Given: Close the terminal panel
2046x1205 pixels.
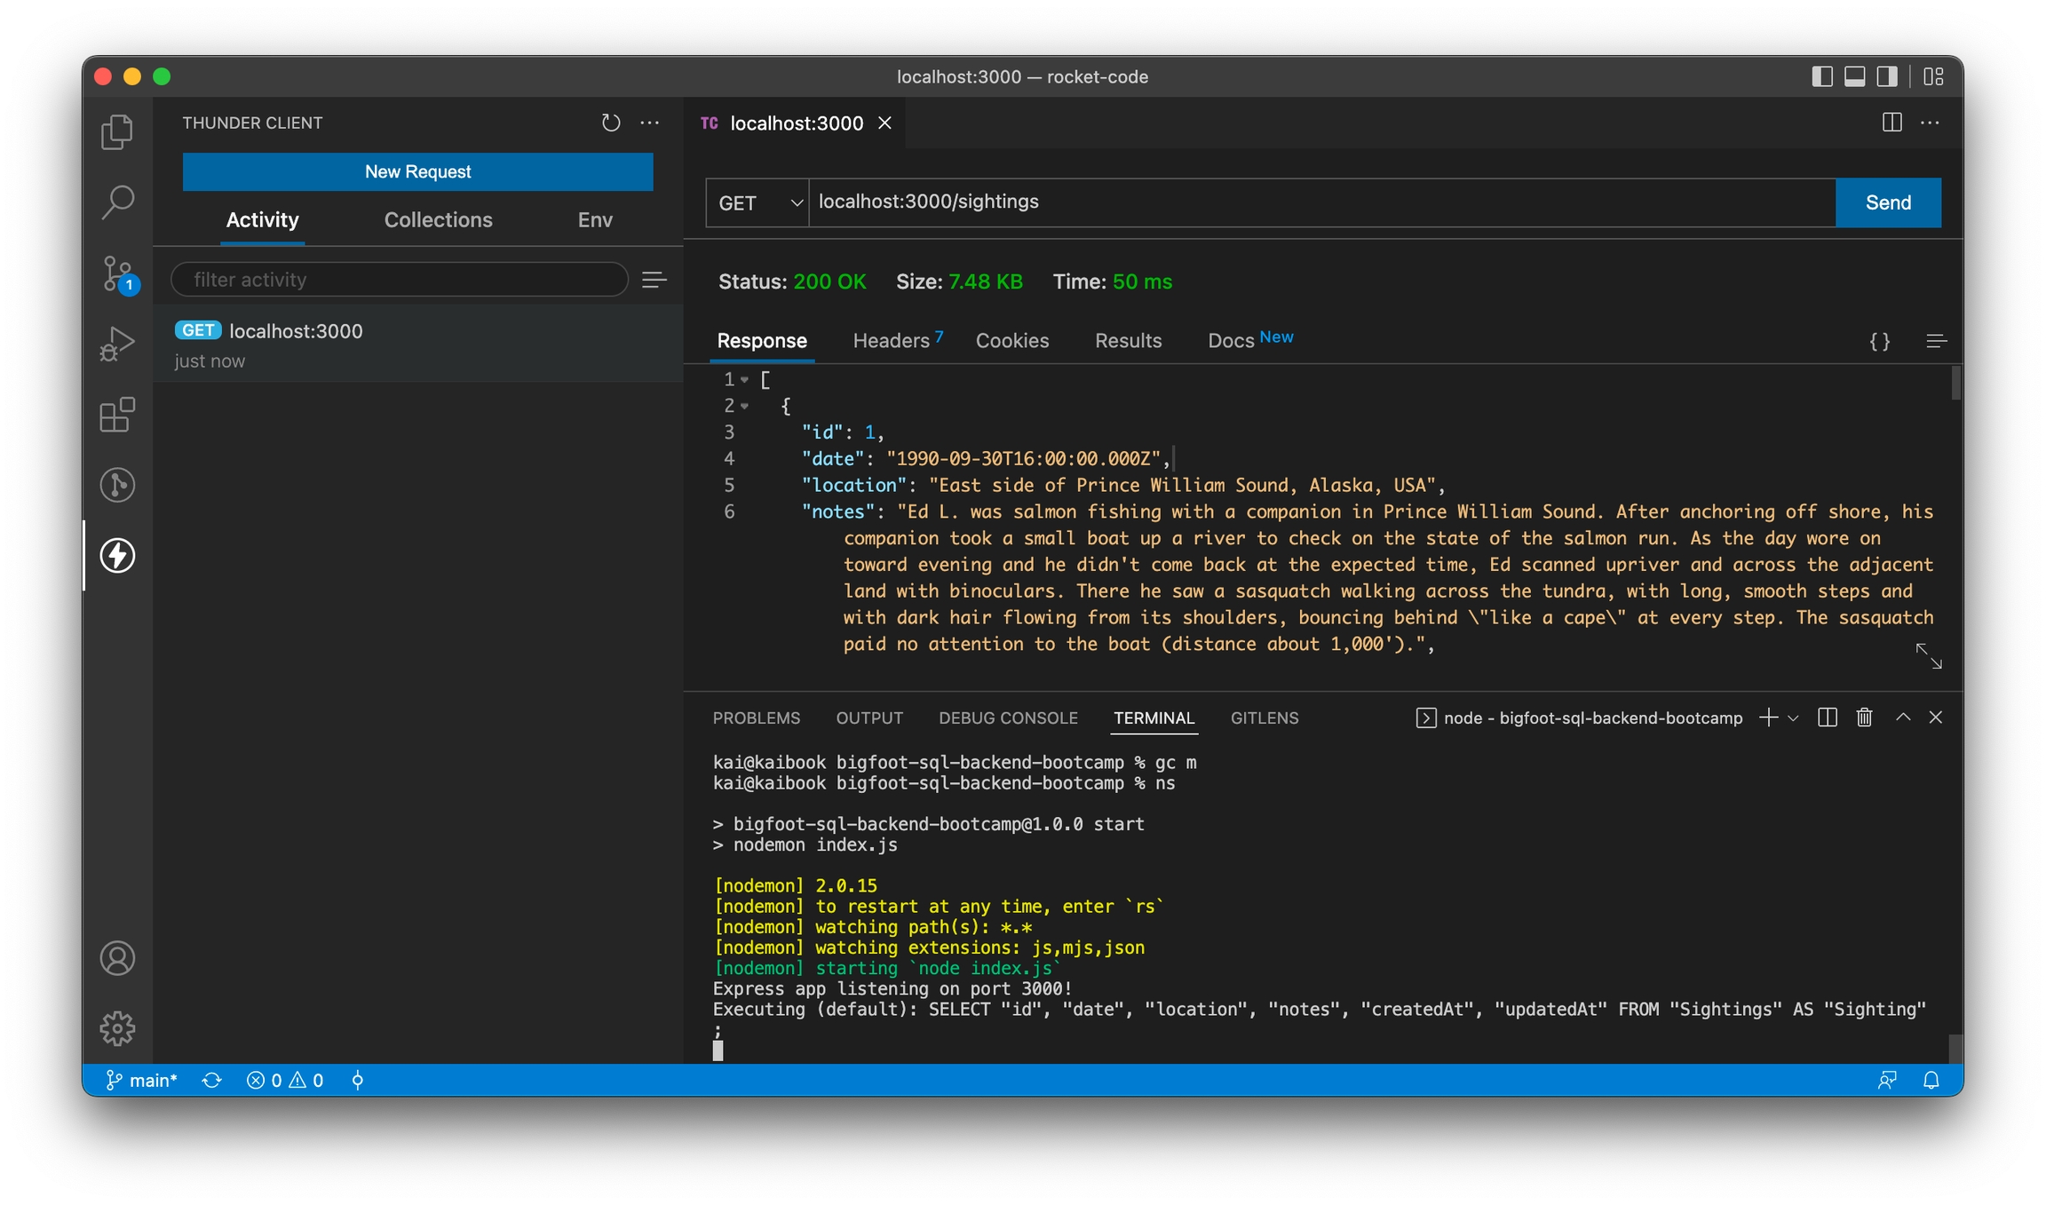Looking at the screenshot, I should point(1936,717).
